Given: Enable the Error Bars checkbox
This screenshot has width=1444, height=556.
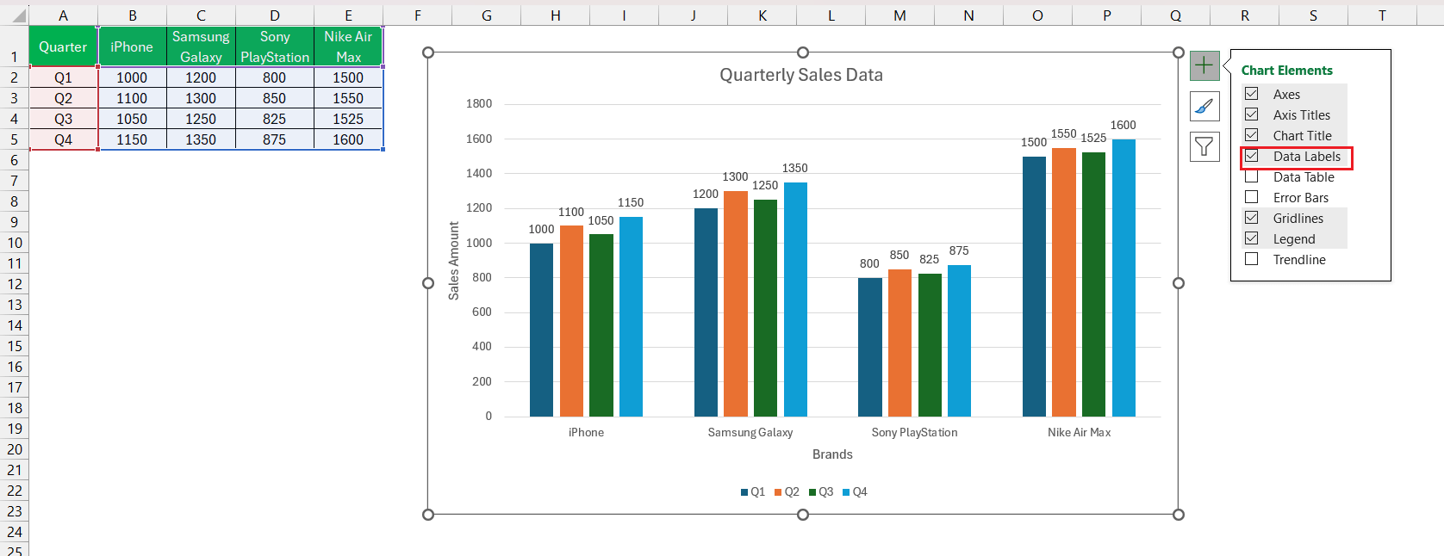Looking at the screenshot, I should 1252,197.
